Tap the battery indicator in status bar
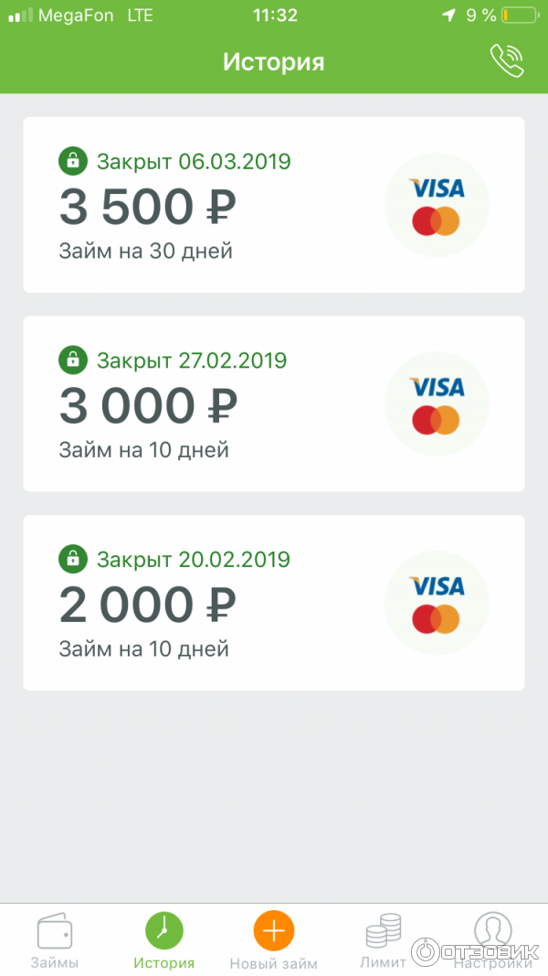This screenshot has width=548, height=976. pos(519,16)
